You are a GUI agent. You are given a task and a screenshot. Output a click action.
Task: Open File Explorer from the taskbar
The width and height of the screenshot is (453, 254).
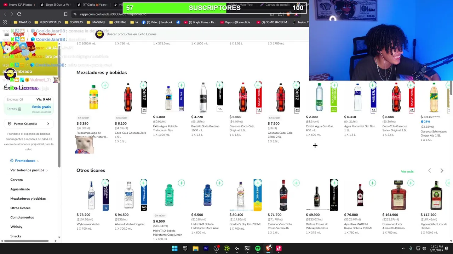[x=195, y=248]
